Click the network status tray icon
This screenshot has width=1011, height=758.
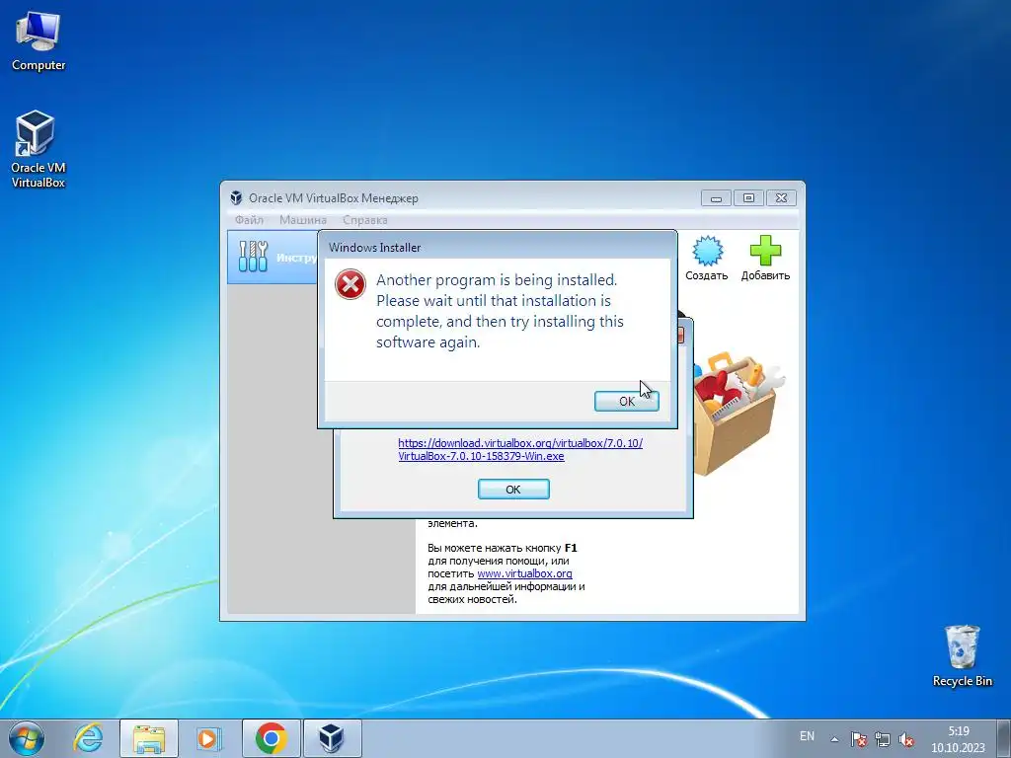click(882, 739)
